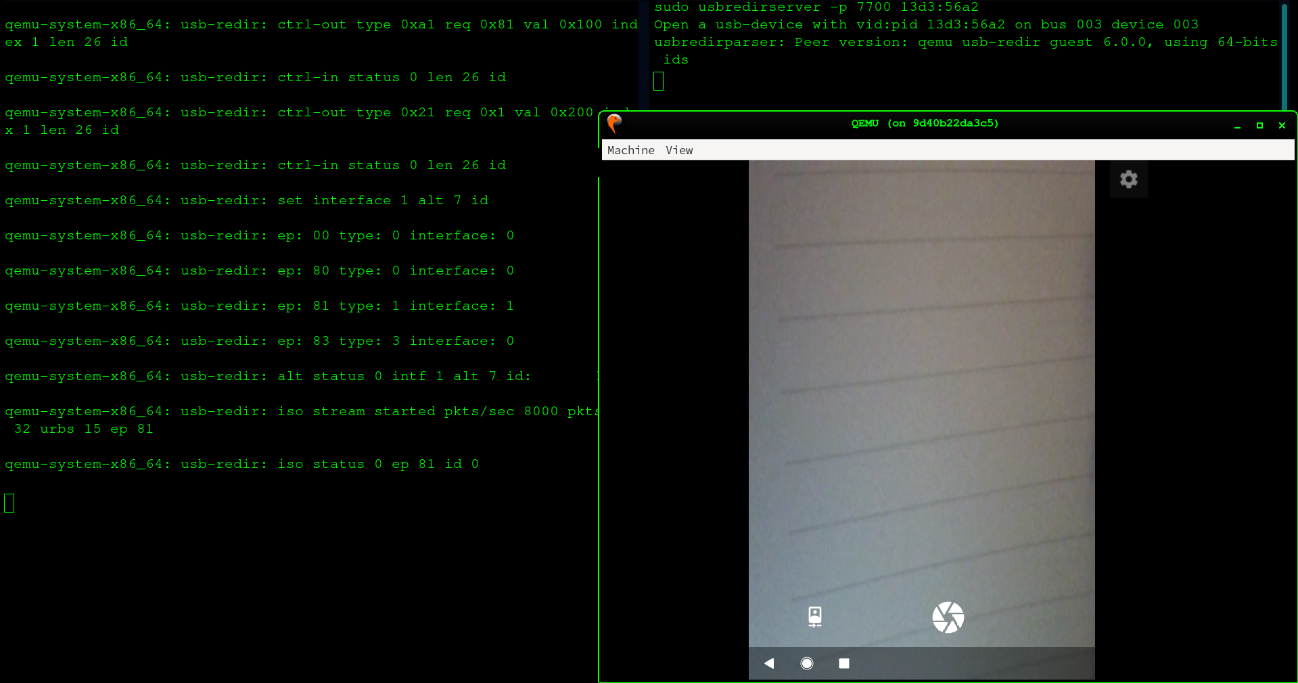Click the 'ctrl-out type 0xa1' log line
The height and width of the screenshot is (683, 1298).
coord(321,33)
